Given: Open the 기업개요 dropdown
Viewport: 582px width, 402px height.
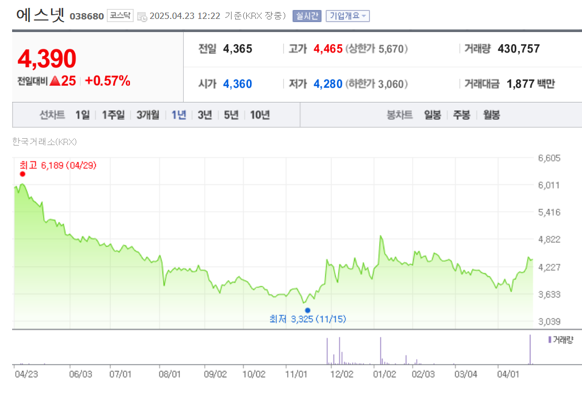Looking at the screenshot, I should (347, 16).
